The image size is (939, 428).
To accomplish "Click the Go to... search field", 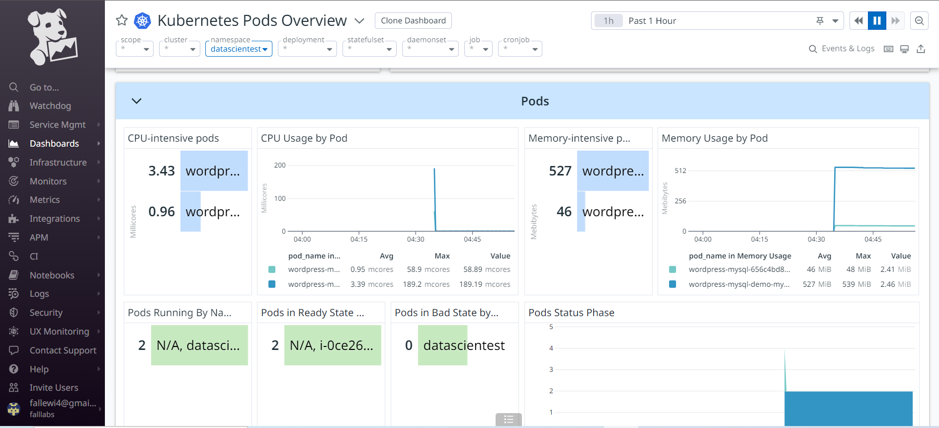I will 44,87.
